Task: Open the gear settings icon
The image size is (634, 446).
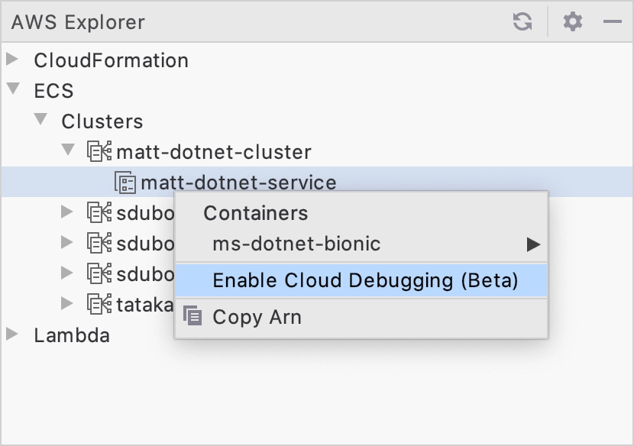Action: coord(573,21)
